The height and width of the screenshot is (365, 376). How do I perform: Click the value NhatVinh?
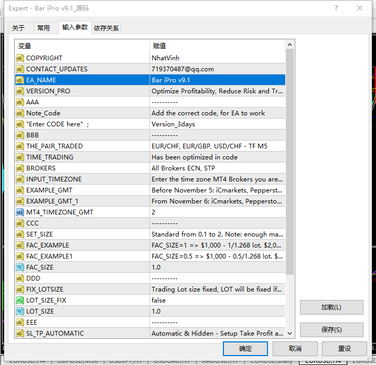coord(166,58)
